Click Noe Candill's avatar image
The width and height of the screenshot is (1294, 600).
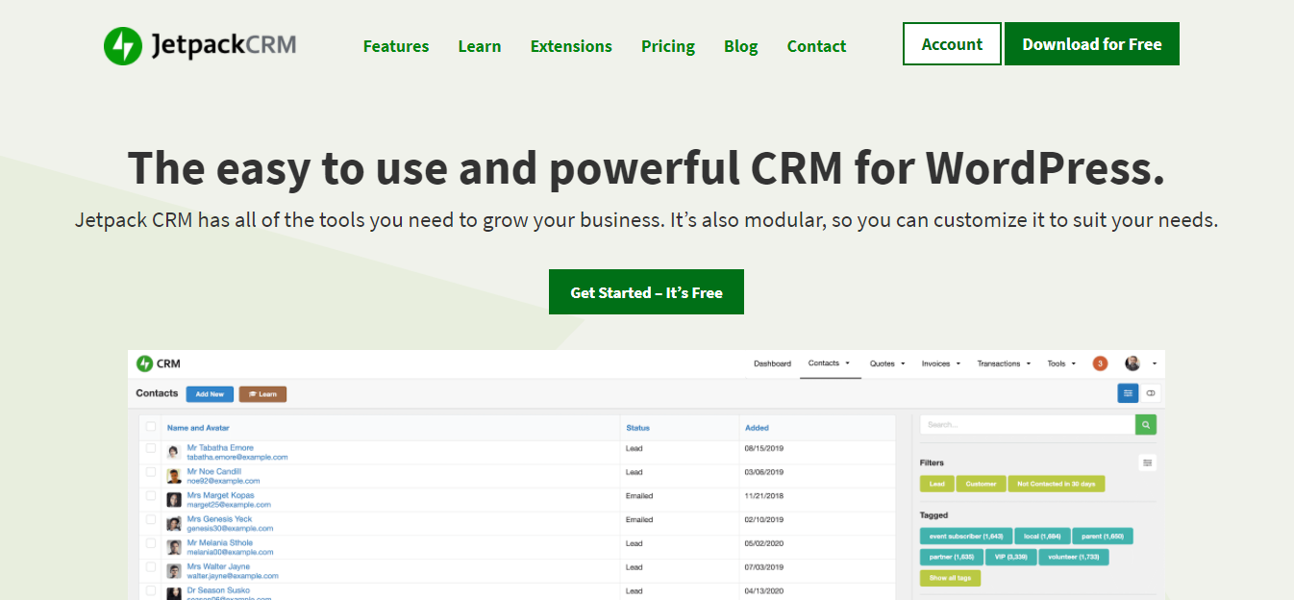174,476
